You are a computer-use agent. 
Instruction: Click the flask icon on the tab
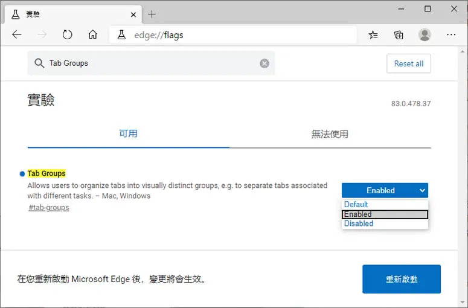tap(16, 14)
